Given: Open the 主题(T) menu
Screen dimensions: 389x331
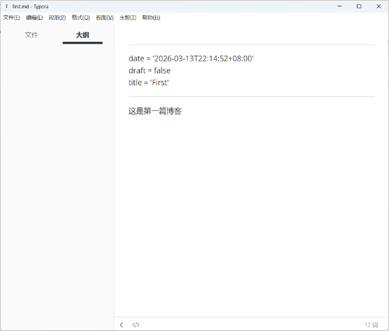Looking at the screenshot, I should click(x=127, y=17).
